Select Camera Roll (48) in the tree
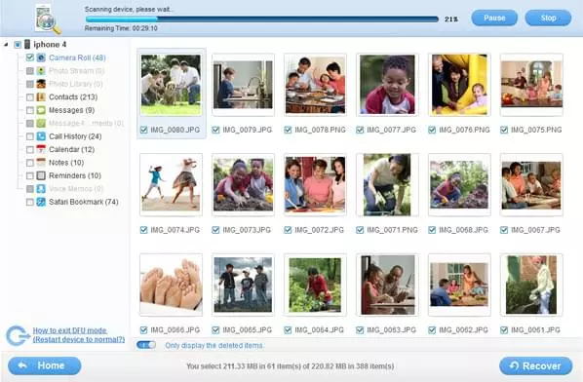 coord(77,57)
